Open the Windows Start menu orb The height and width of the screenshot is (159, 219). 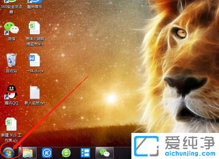[x=8, y=152]
